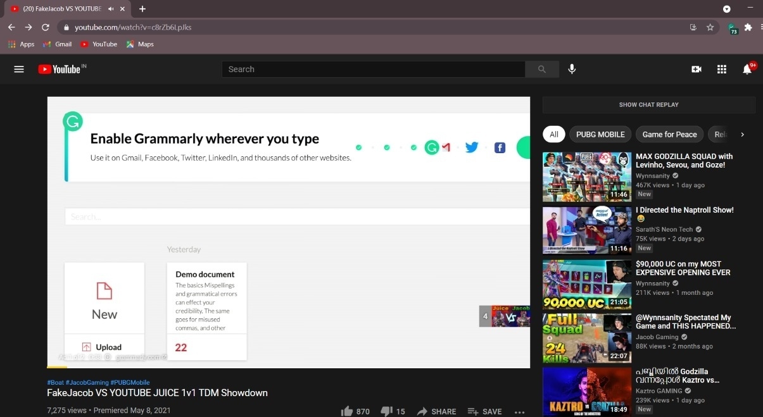Open video title $90,000 UC on my MOST EXPENSIVE

pos(683,268)
